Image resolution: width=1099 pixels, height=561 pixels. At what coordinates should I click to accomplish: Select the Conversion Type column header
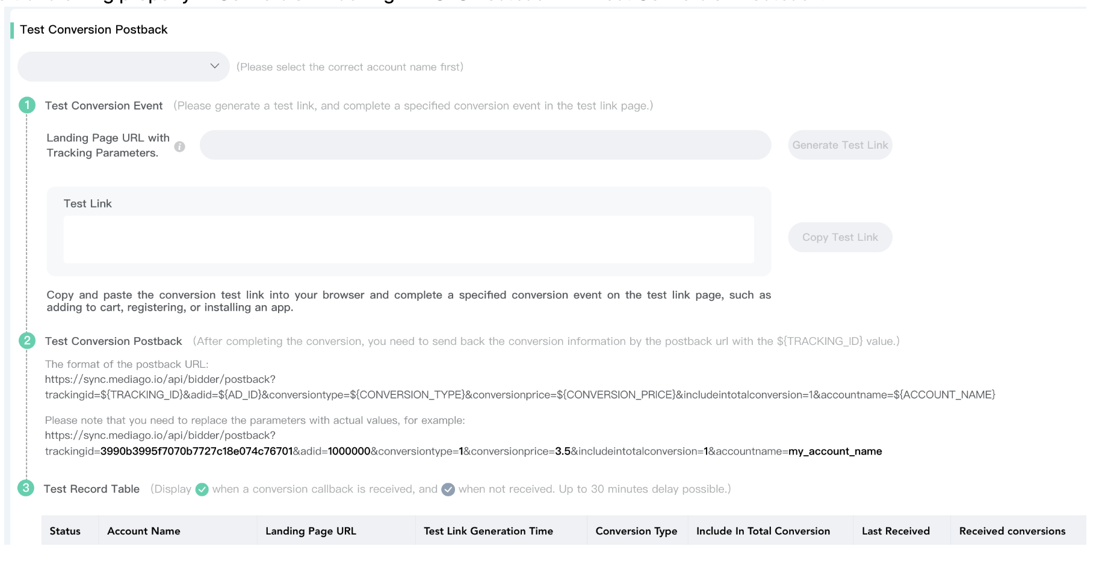tap(636, 531)
